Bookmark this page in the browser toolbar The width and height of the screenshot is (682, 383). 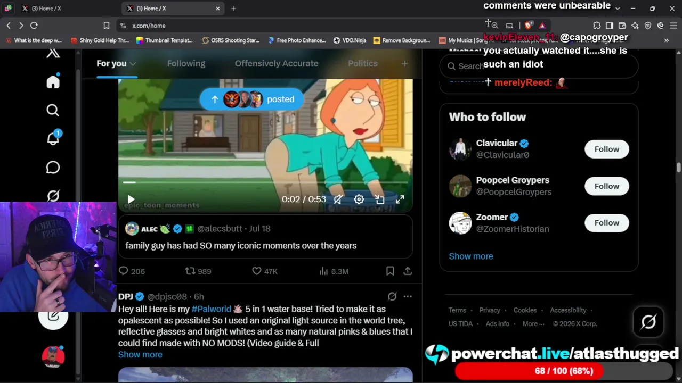pos(107,26)
